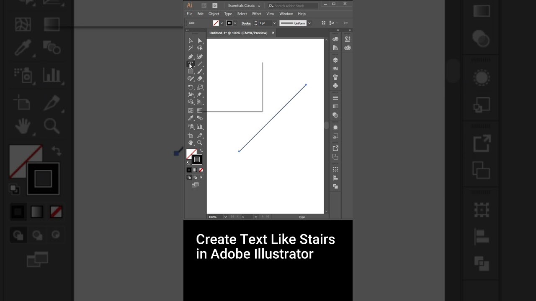Select the Curvature tool
The height and width of the screenshot is (301, 536).
click(x=200, y=56)
